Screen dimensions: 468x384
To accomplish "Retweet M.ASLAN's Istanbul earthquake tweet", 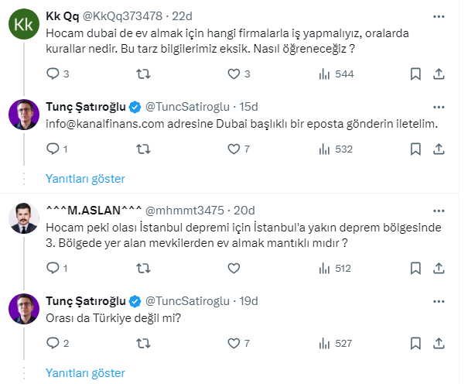I will (x=143, y=269).
